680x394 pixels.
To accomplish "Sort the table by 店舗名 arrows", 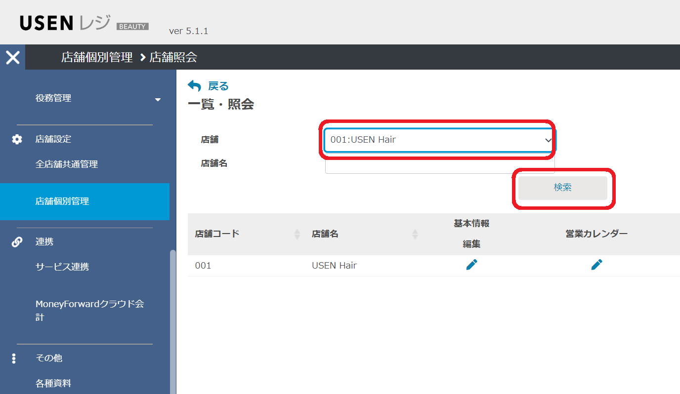I will pos(415,234).
